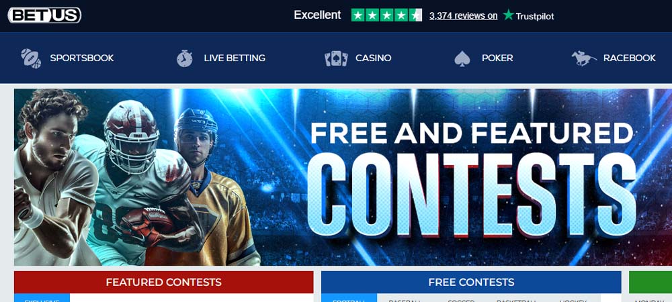Click the BetUS logo
This screenshot has height=302, width=672.
coord(44,15)
